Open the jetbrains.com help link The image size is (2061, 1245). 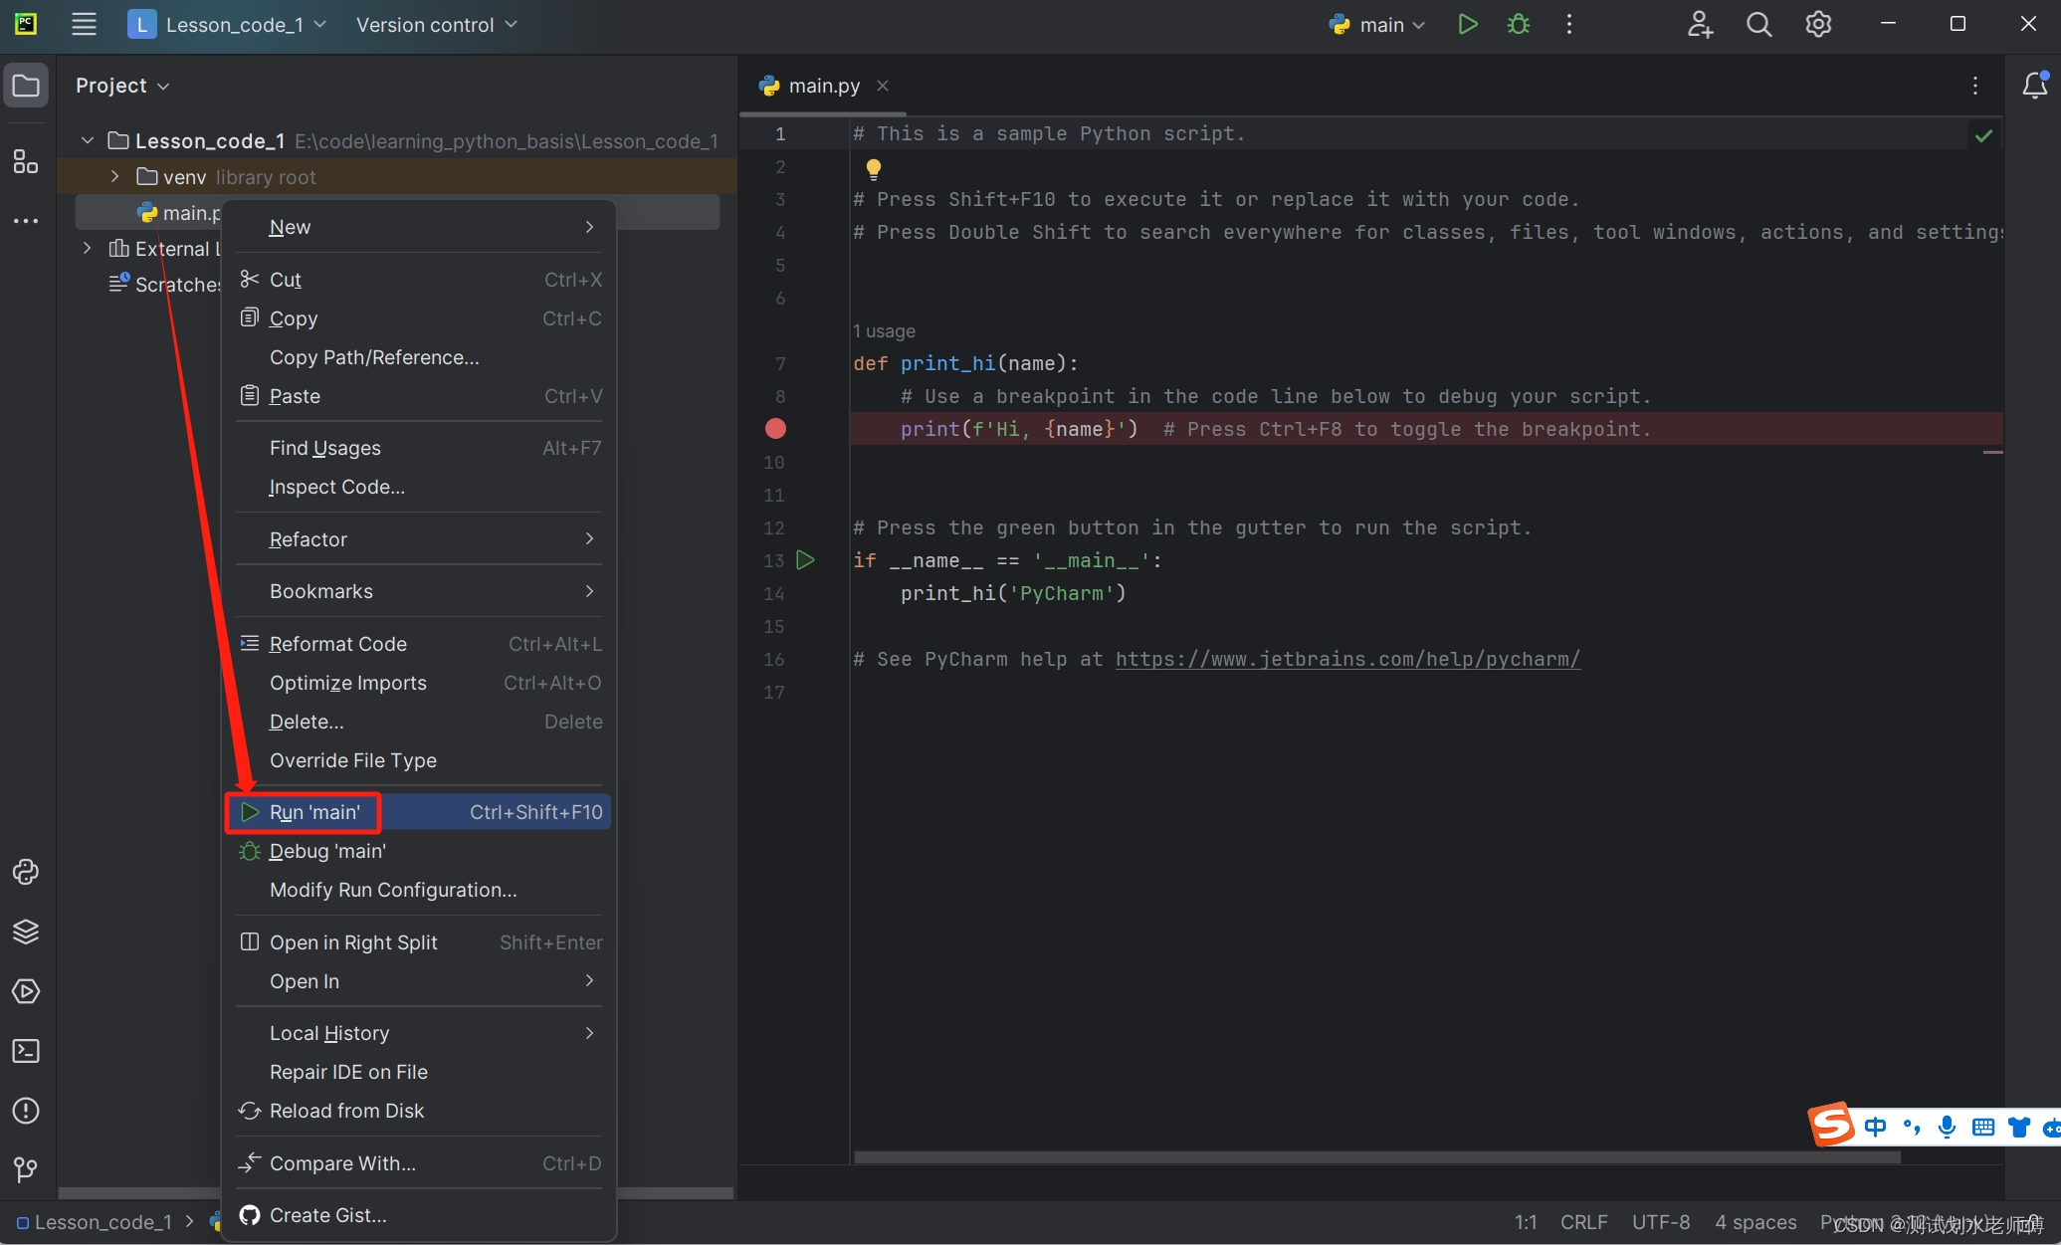tap(1347, 659)
